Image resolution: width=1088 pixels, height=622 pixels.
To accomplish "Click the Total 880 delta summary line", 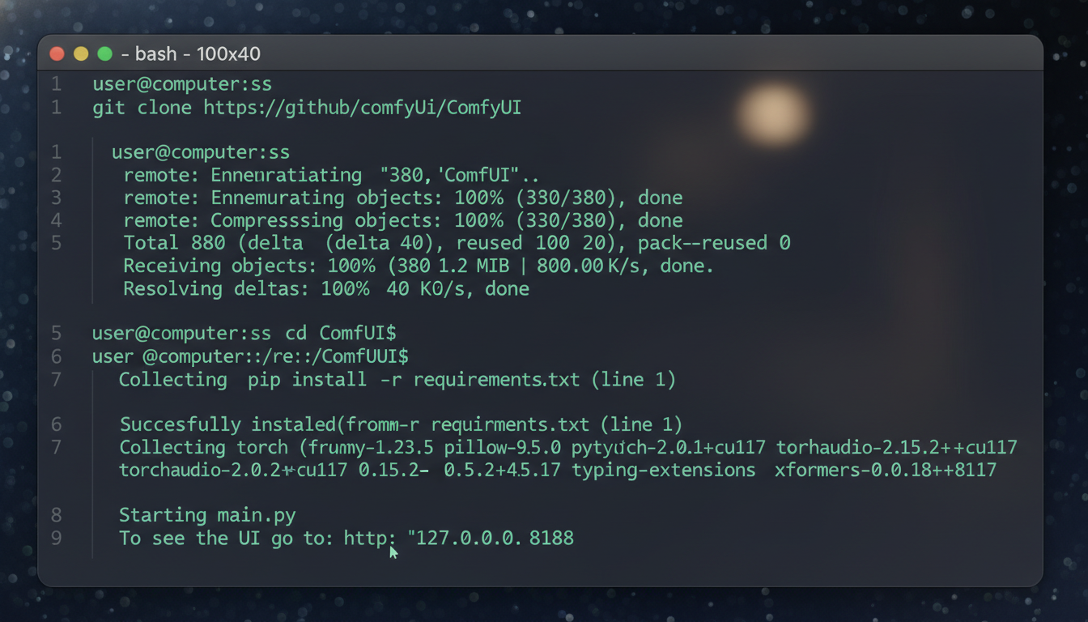I will tap(456, 242).
